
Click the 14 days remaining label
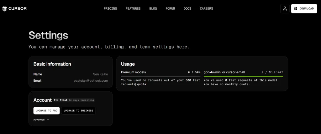pos(81,100)
